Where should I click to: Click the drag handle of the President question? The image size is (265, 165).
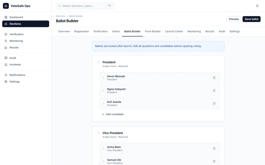click(98, 62)
